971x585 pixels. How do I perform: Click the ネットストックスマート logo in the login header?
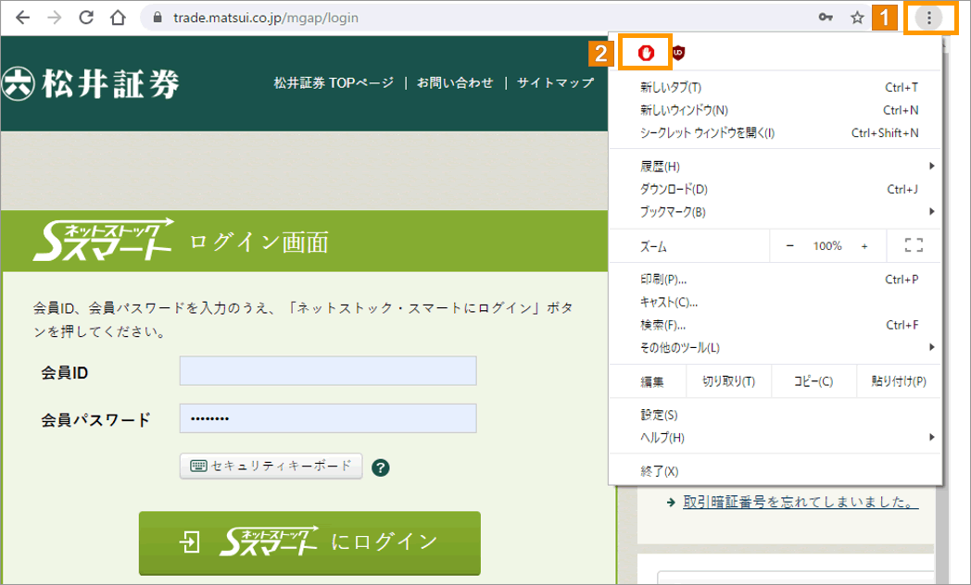click(x=104, y=240)
